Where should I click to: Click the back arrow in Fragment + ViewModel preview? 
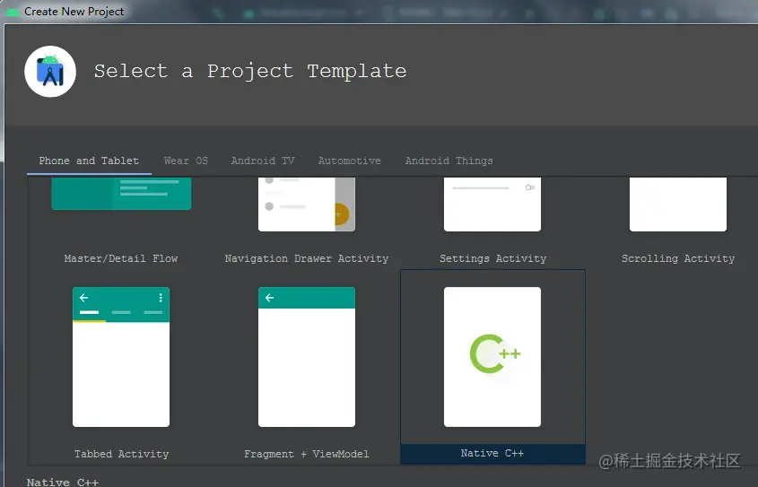tap(269, 298)
